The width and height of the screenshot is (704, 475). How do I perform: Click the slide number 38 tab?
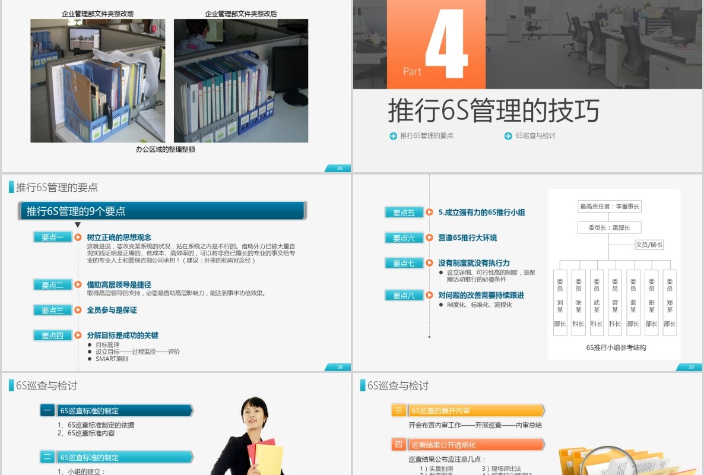pos(338,368)
